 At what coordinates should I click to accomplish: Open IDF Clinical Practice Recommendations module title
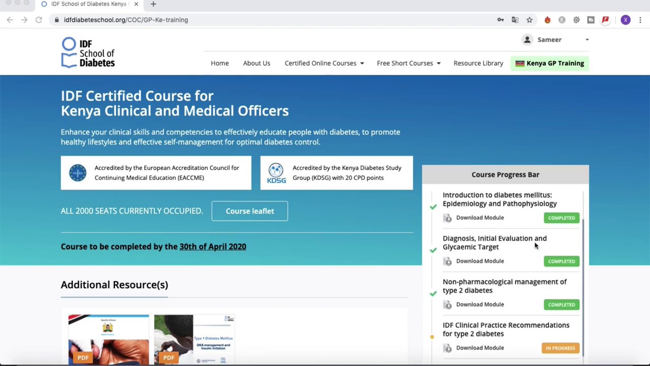click(506, 329)
